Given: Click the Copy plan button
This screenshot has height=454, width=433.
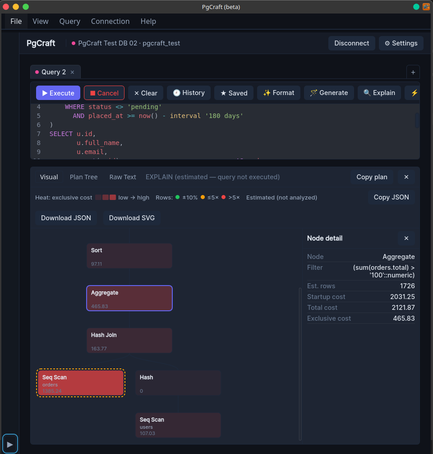Looking at the screenshot, I should tap(372, 177).
